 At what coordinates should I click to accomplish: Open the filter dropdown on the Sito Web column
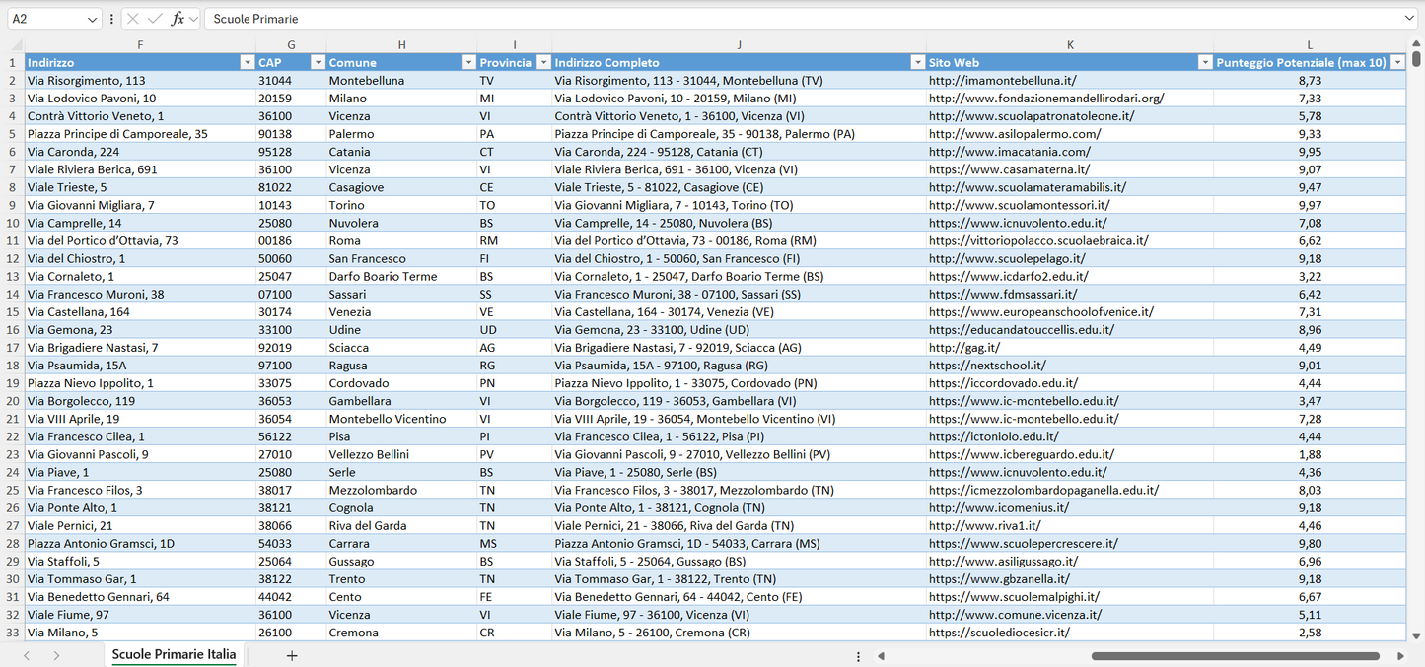(x=1205, y=62)
